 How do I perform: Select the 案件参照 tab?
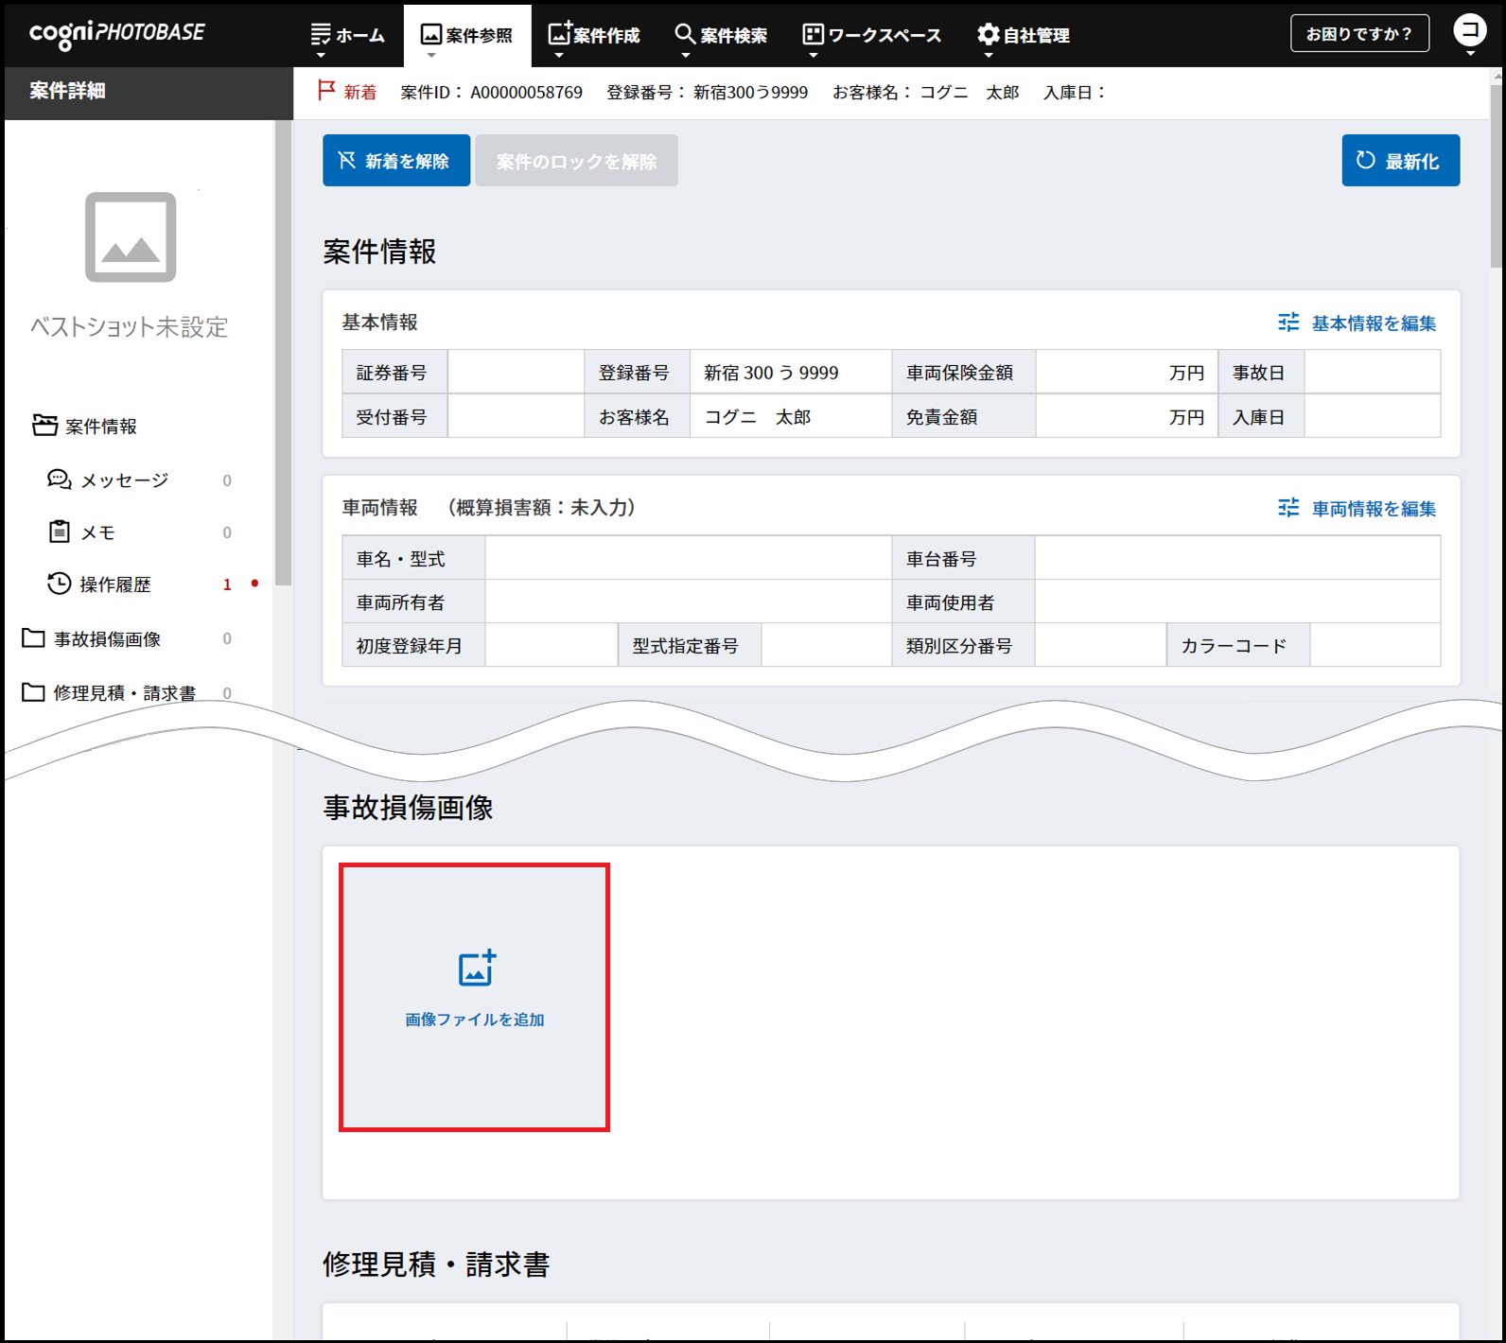(x=467, y=35)
